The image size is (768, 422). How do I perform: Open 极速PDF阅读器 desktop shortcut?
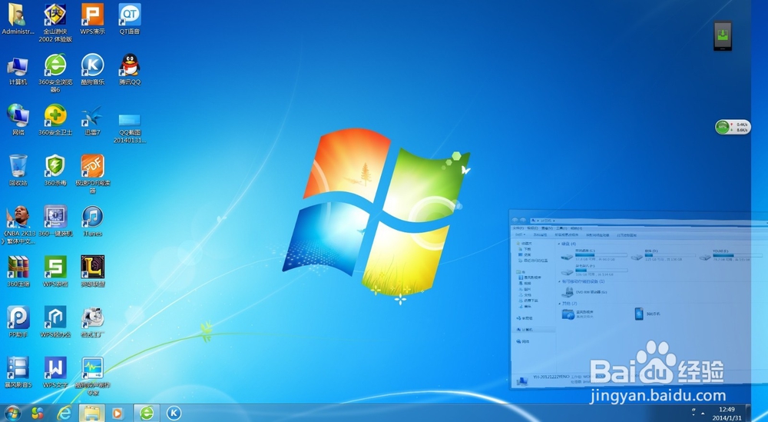coord(93,174)
